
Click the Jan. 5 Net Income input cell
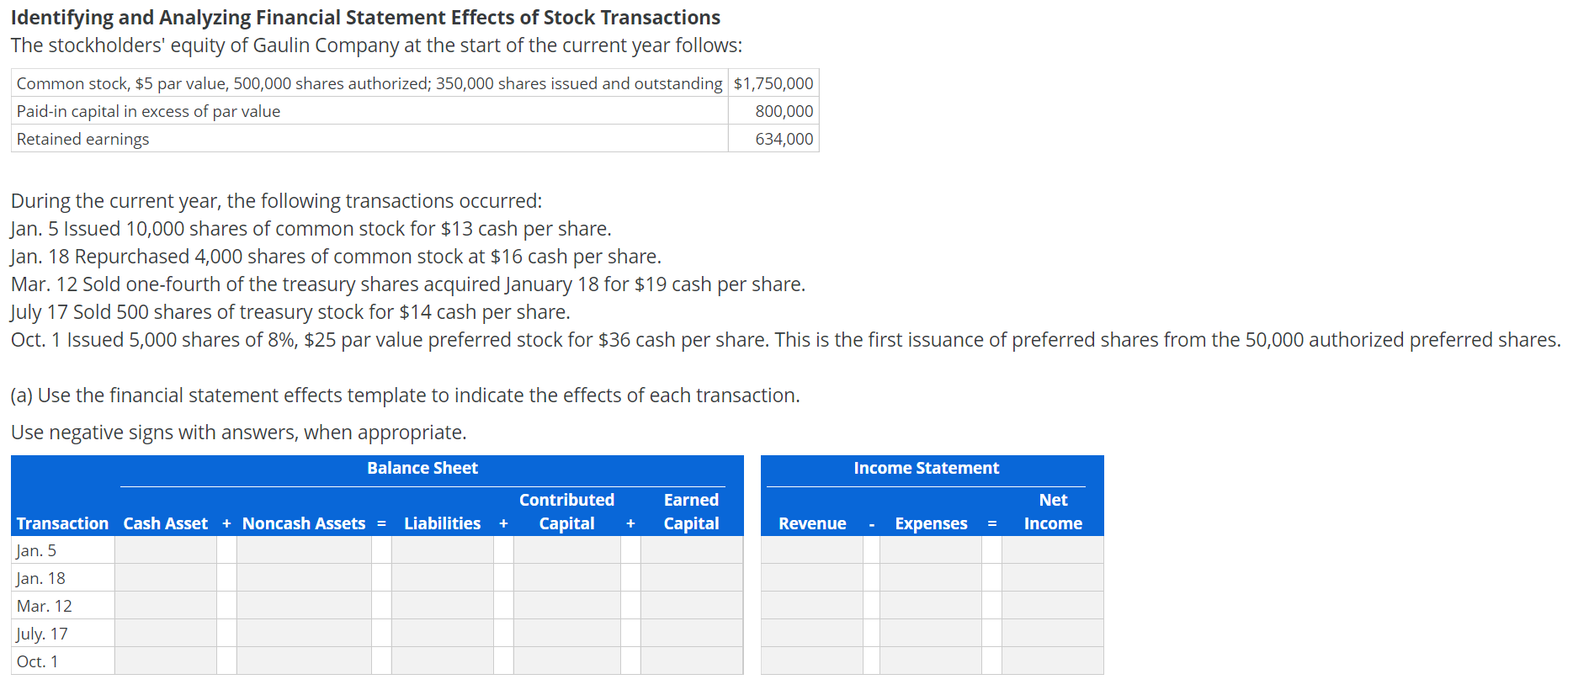[1053, 550]
